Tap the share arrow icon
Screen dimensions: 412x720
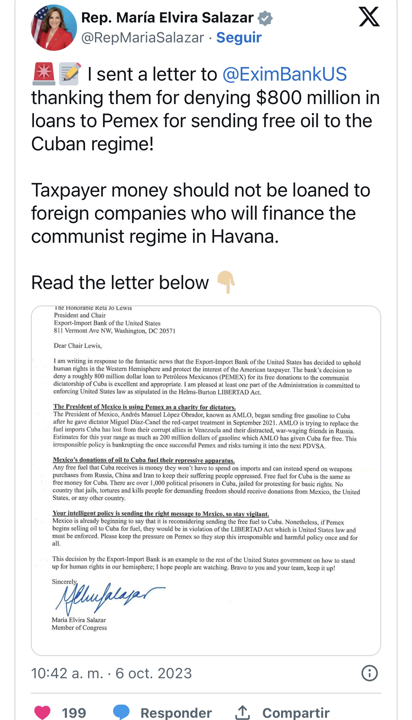243,713
